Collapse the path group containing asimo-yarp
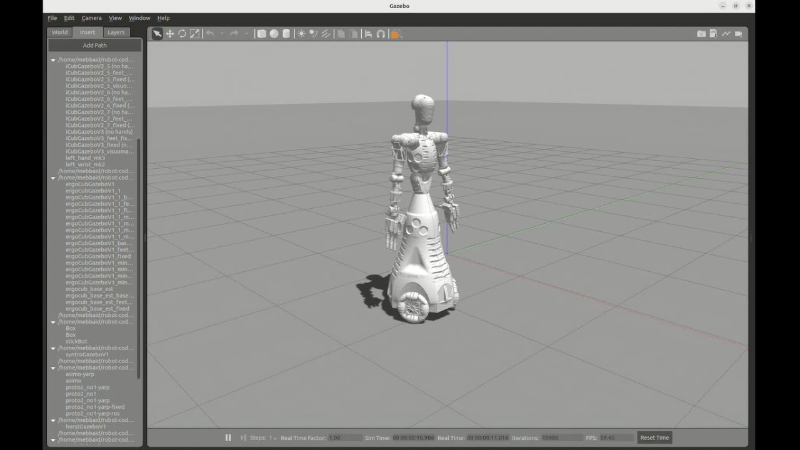The width and height of the screenshot is (800, 450). pos(53,367)
